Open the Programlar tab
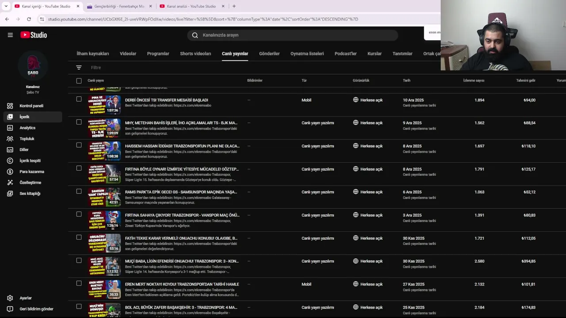The height and width of the screenshot is (318, 566). pyautogui.click(x=158, y=54)
